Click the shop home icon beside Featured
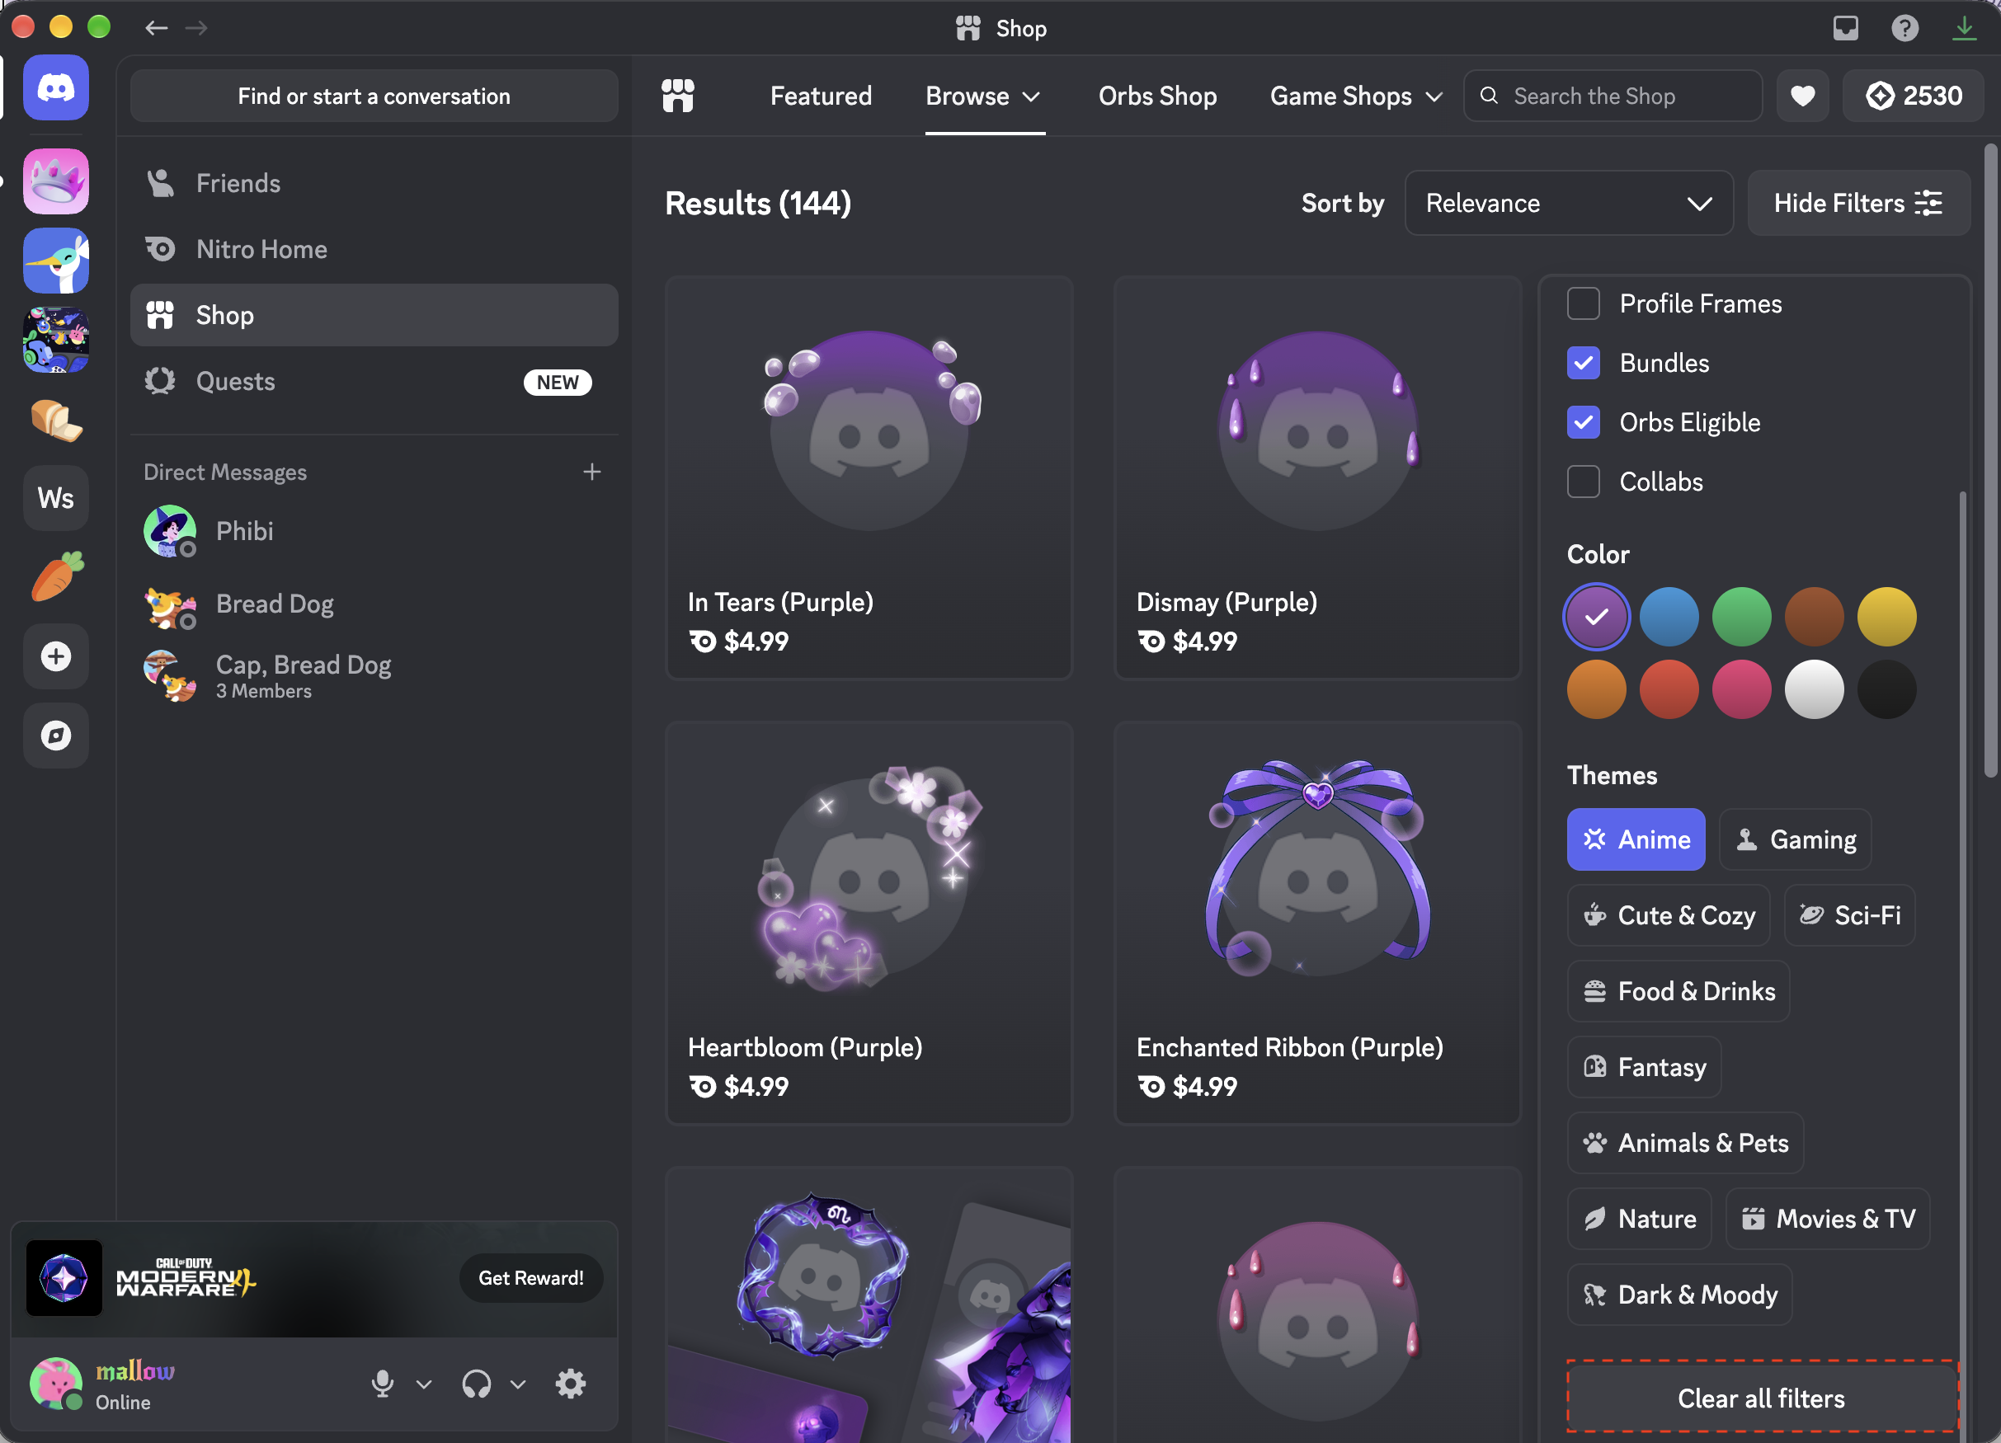 (678, 96)
